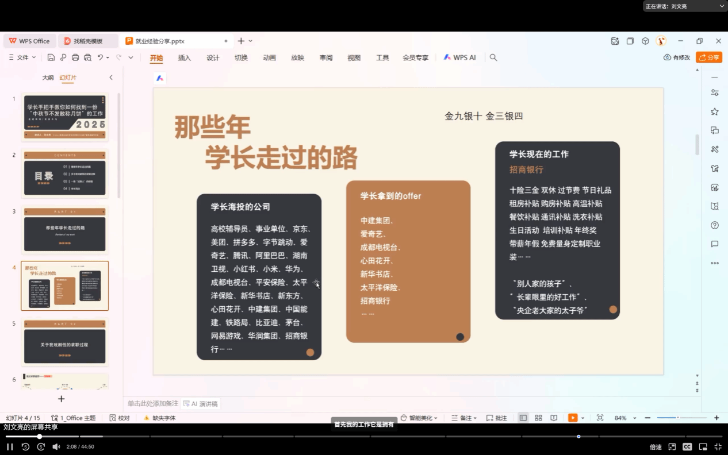Start slideshow with orange play button
The image size is (728, 455).
(x=573, y=418)
